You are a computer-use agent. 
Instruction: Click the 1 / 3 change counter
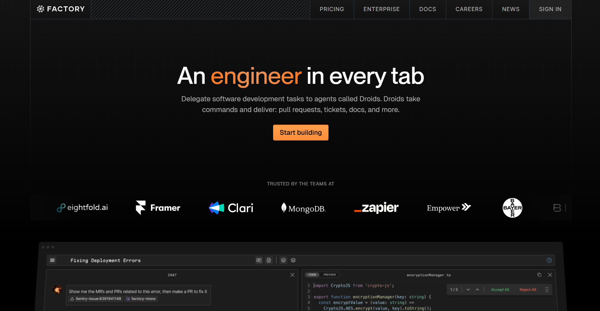coord(454,289)
